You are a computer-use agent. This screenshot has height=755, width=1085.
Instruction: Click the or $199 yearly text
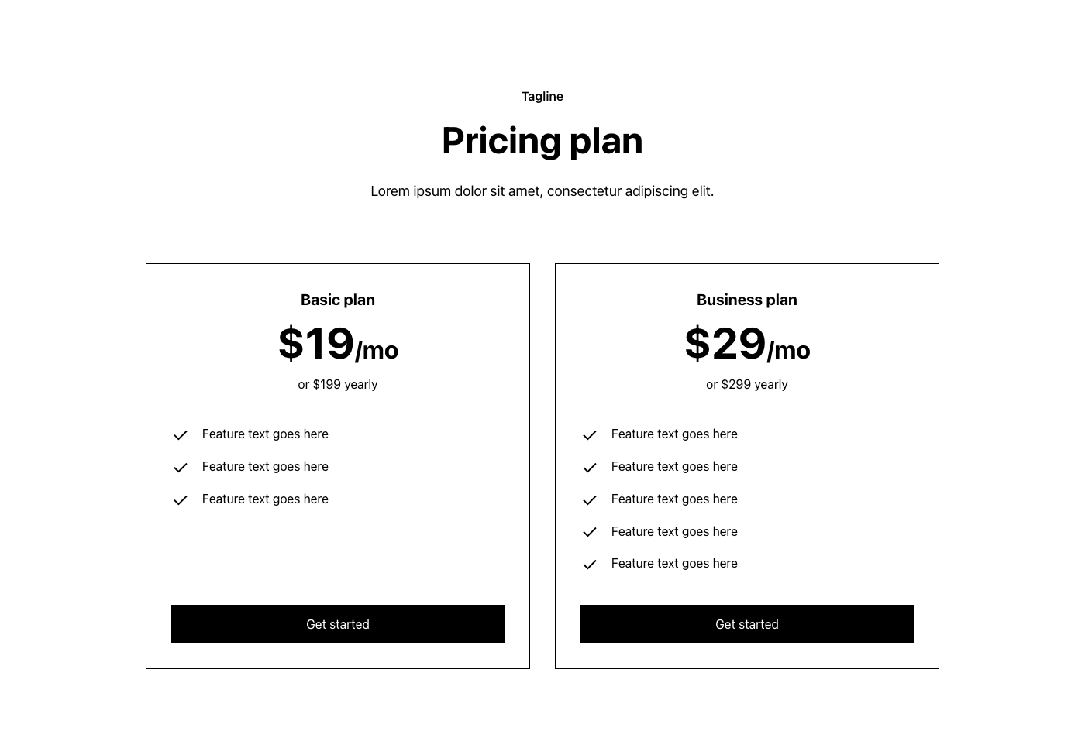tap(337, 385)
